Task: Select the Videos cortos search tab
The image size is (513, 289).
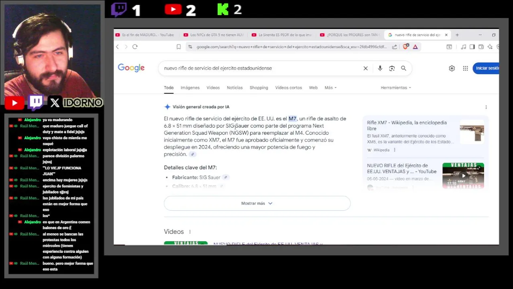Action: [x=288, y=88]
